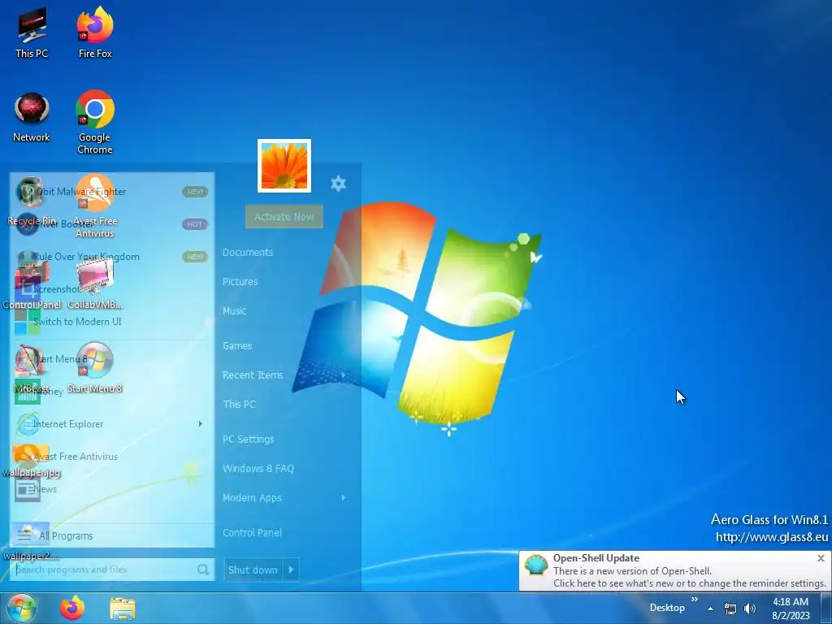
Task: Open Avast Free Antivirus desktop shortcut
Action: (95, 206)
